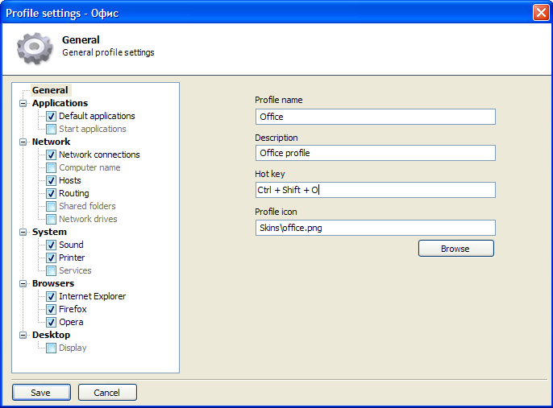
Task: Toggle the Hosts checkbox
Action: coord(51,180)
